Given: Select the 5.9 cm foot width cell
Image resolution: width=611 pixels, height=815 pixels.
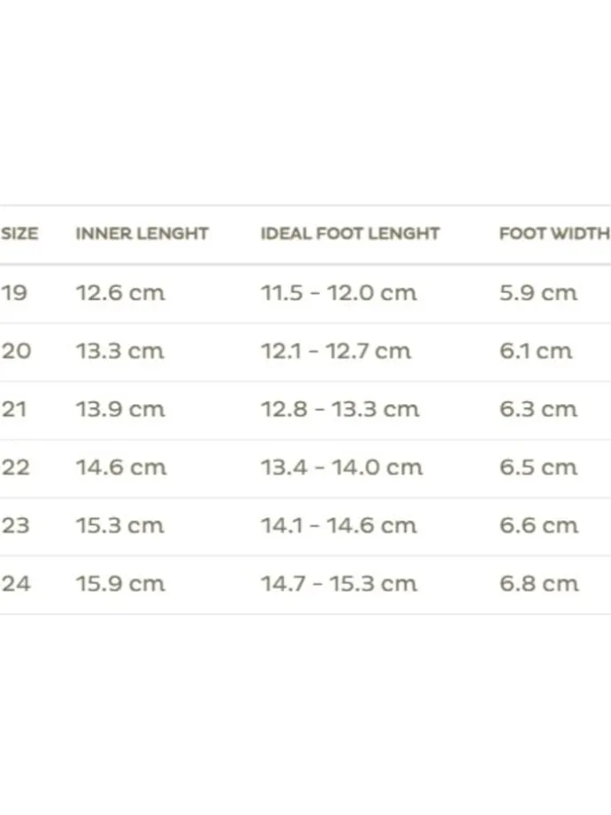Looking at the screenshot, I should click(538, 292).
